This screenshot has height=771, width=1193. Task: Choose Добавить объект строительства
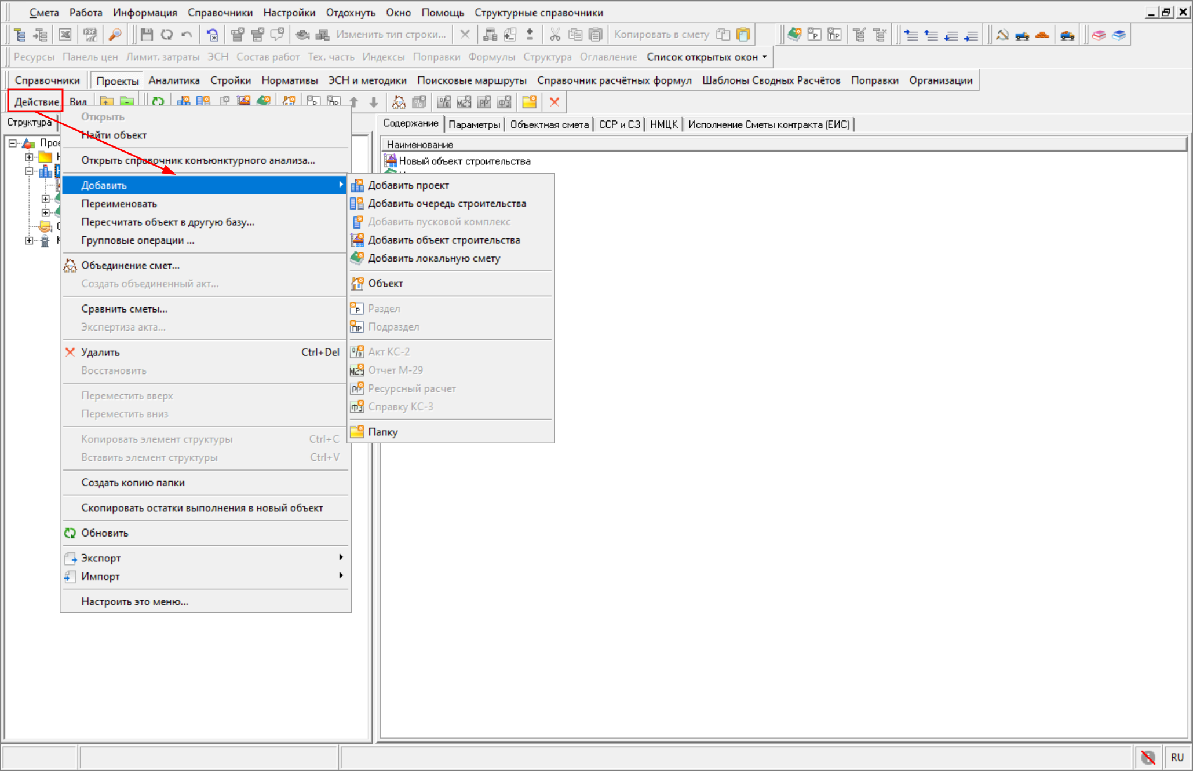tap(451, 240)
